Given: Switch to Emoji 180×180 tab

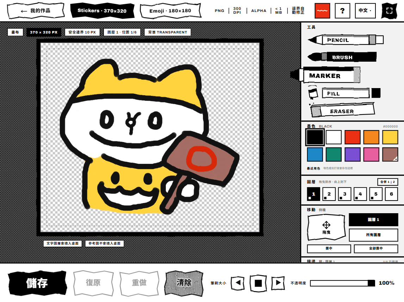Looking at the screenshot, I should [x=170, y=11].
